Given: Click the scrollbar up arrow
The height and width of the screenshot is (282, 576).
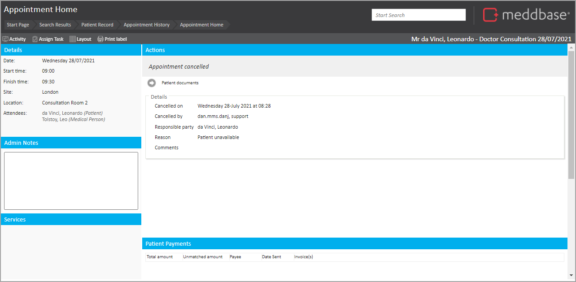Looking at the screenshot, I should [571, 47].
